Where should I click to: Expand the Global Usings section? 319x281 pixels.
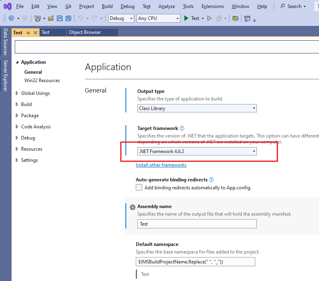(x=17, y=93)
